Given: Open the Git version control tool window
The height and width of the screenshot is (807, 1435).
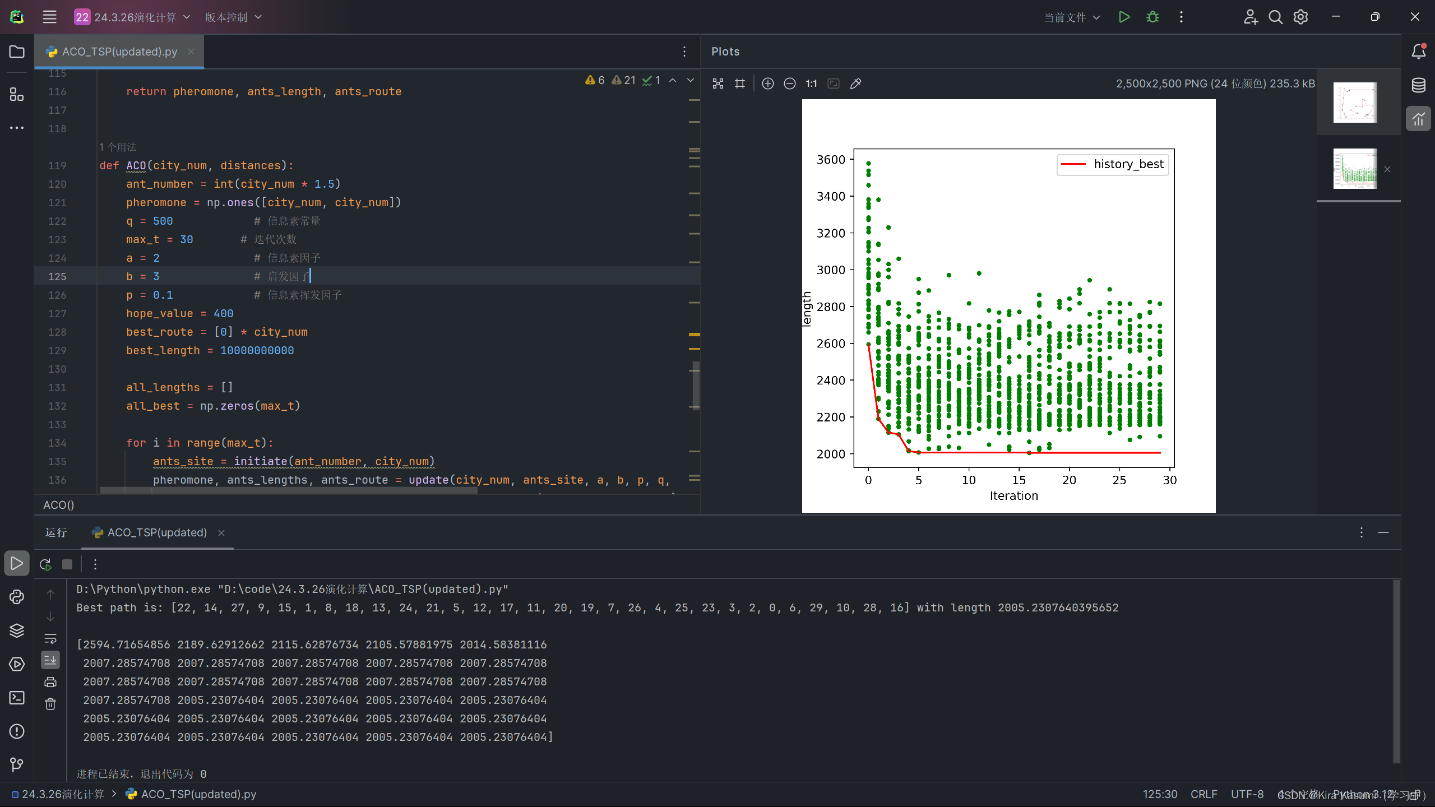Looking at the screenshot, I should click(17, 764).
